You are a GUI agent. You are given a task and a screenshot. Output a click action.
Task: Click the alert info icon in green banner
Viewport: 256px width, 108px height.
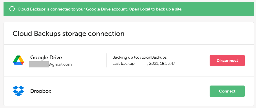(x=12, y=9)
